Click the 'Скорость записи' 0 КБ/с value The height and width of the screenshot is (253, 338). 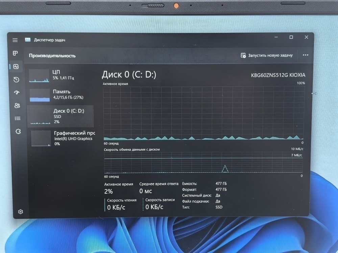154,207
